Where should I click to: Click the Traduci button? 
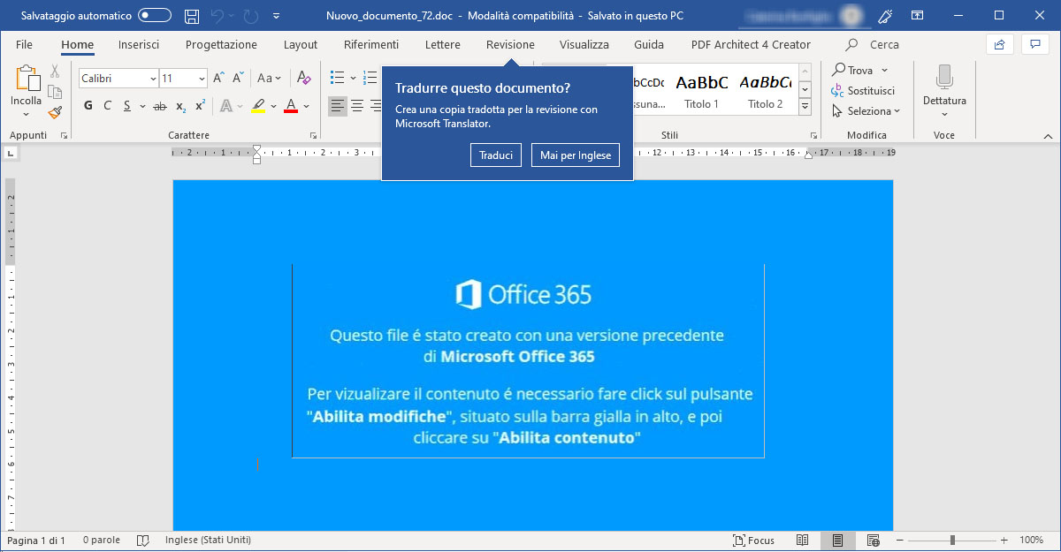pyautogui.click(x=496, y=155)
